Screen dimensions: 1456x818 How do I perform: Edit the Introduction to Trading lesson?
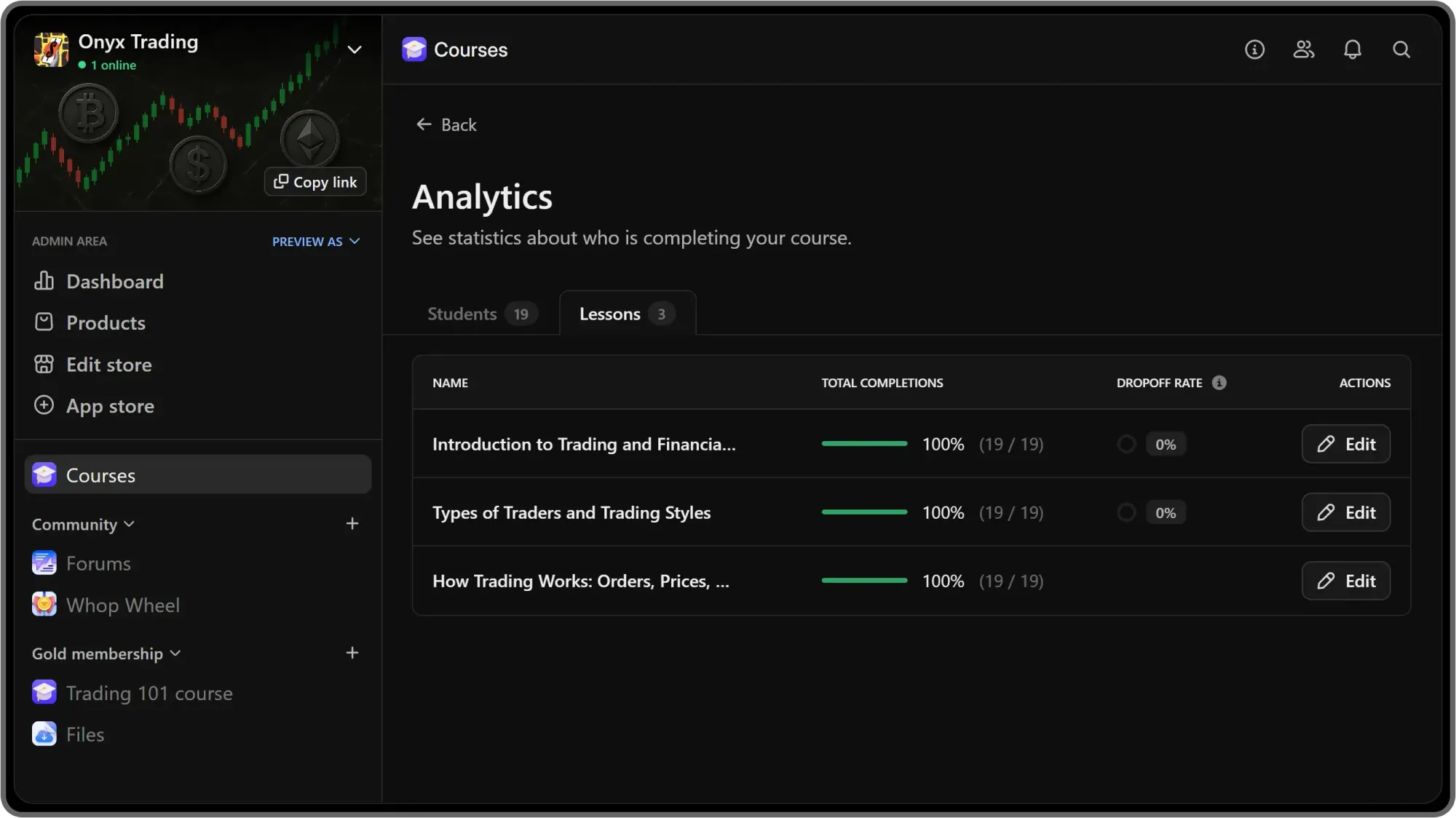1345,444
